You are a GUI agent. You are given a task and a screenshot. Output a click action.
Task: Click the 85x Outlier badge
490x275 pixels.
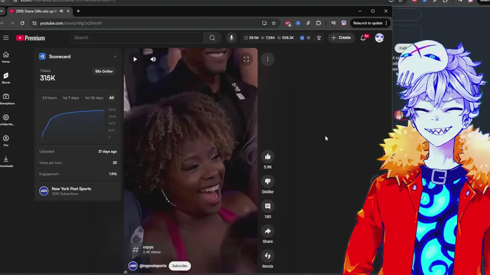click(104, 71)
